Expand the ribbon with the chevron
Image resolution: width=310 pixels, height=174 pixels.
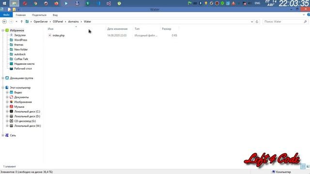tap(304, 15)
